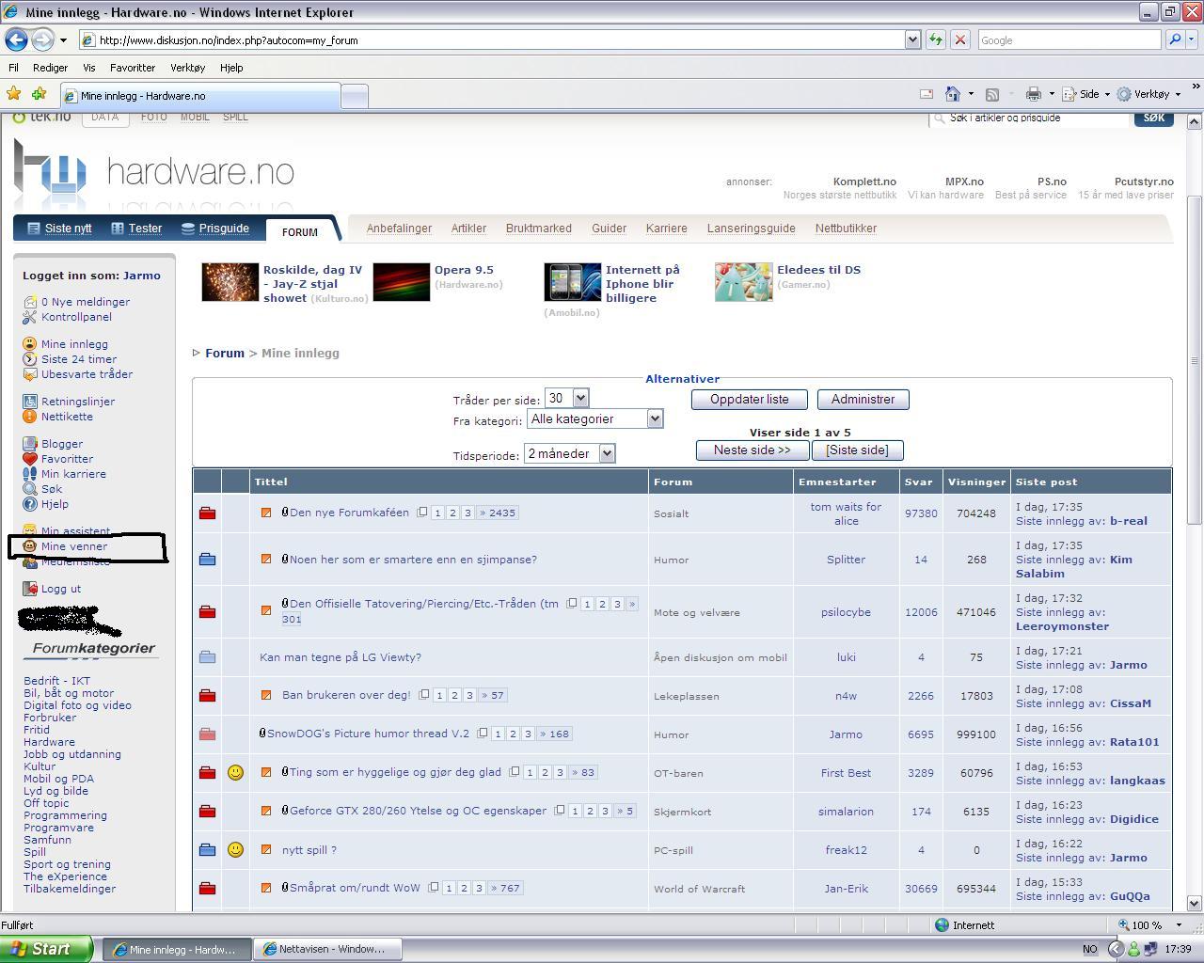This screenshot has height=963, width=1204.
Task: Switch to the Prisguide tab
Action: [x=214, y=229]
